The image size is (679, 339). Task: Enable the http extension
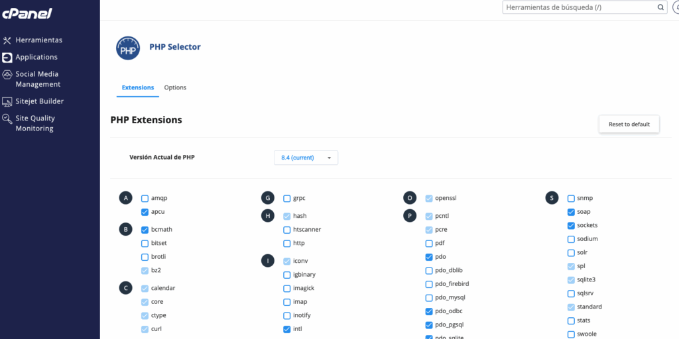pos(286,243)
